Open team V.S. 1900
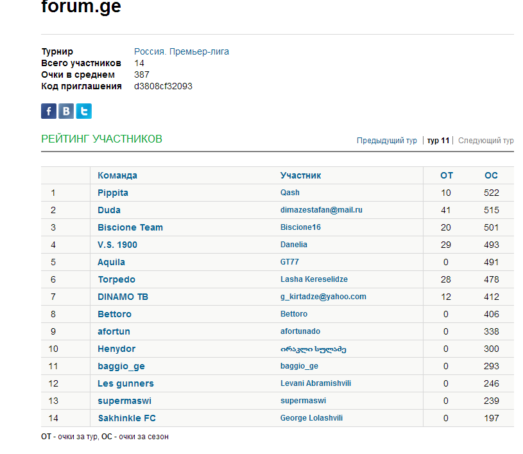 click(x=117, y=245)
